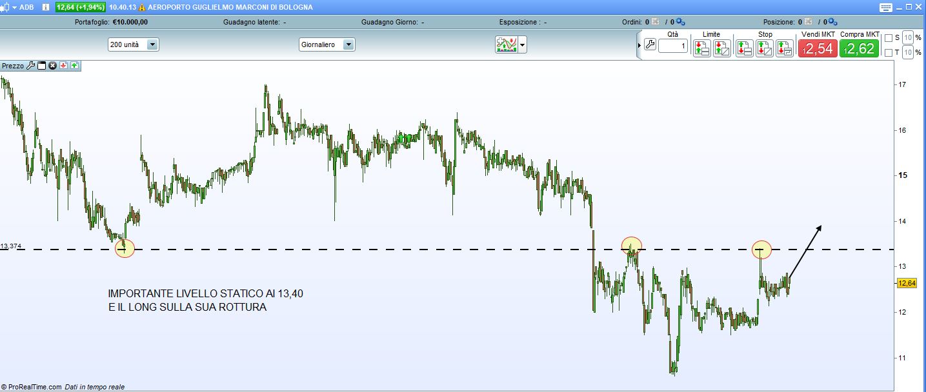Open the Ordini gear settings

[x=679, y=21]
